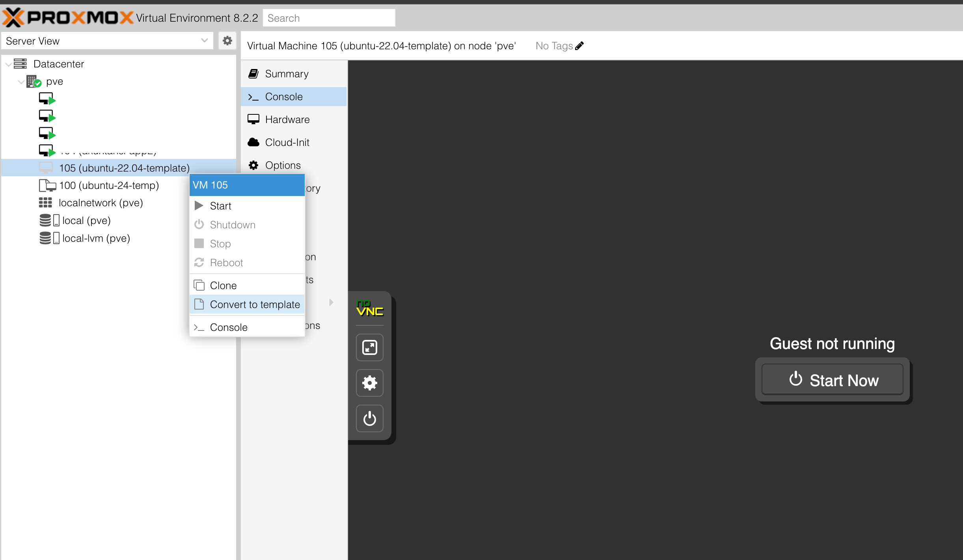Select Start from the context menu
Screen dimensions: 963x560
pos(220,206)
